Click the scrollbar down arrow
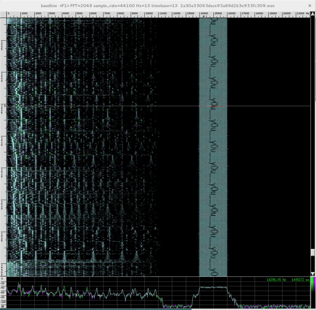Viewport: 316px width, 310px height. pyautogui.click(x=312, y=274)
